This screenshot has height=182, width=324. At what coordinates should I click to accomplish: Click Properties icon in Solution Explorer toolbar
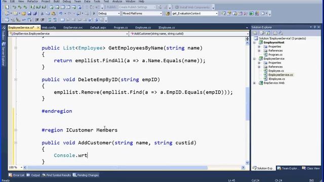[255, 33]
